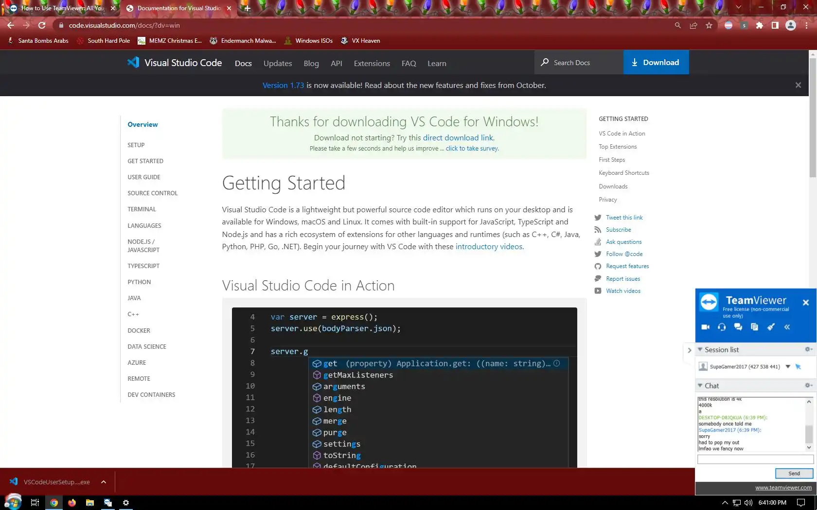The height and width of the screenshot is (510, 817).
Task: Open the VX Heaven bookmark
Action: (x=360, y=41)
